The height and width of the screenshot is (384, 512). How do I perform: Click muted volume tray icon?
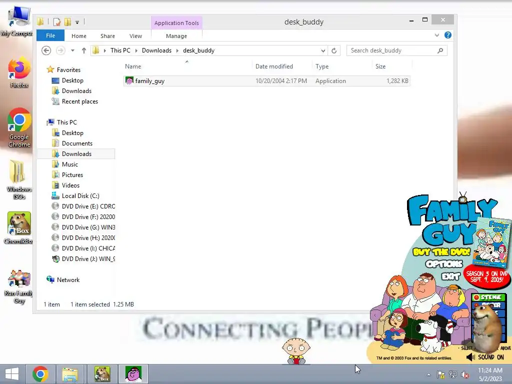pos(465,374)
